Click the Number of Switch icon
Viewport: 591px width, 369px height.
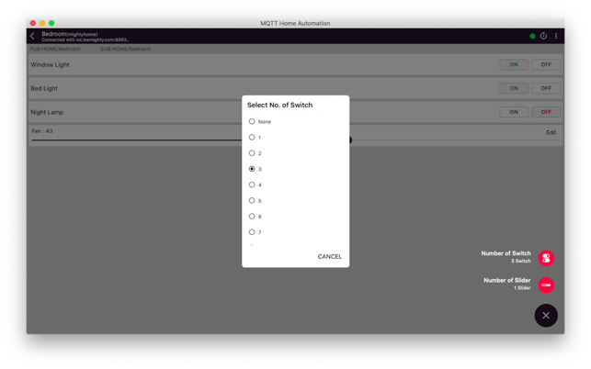tap(546, 258)
